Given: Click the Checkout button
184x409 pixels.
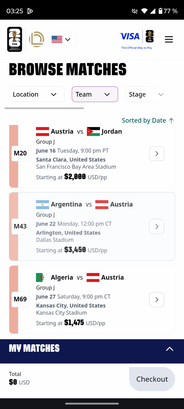Looking at the screenshot, I should pyautogui.click(x=152, y=379).
